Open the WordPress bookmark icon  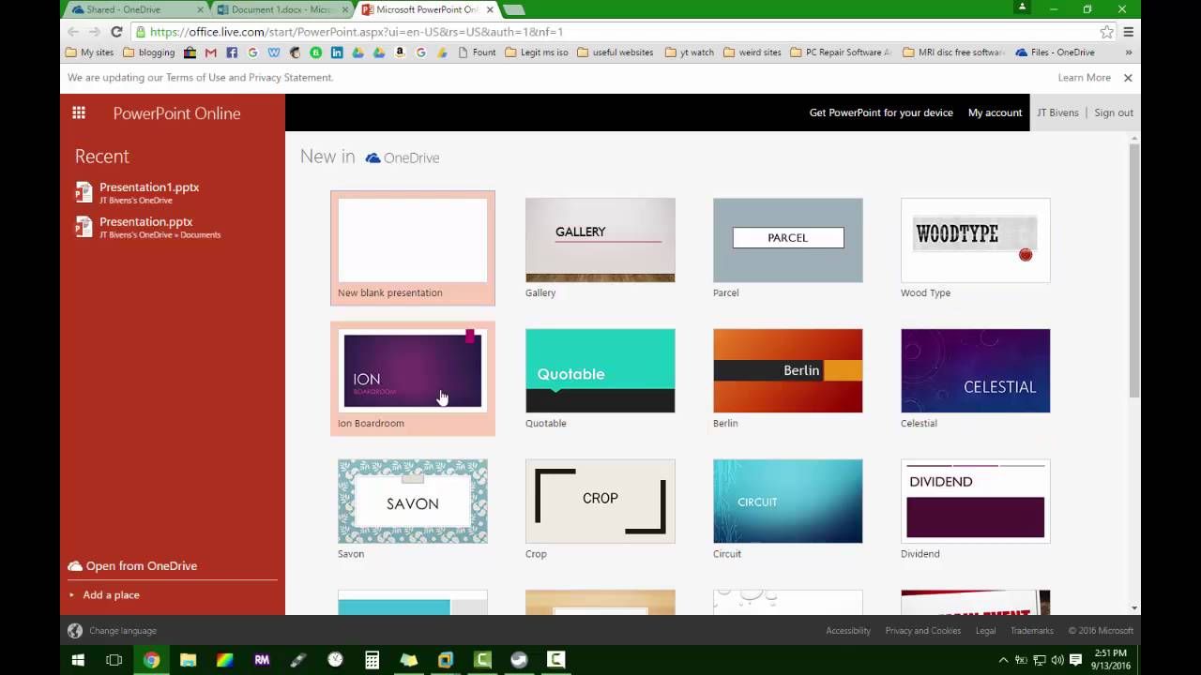(x=274, y=52)
